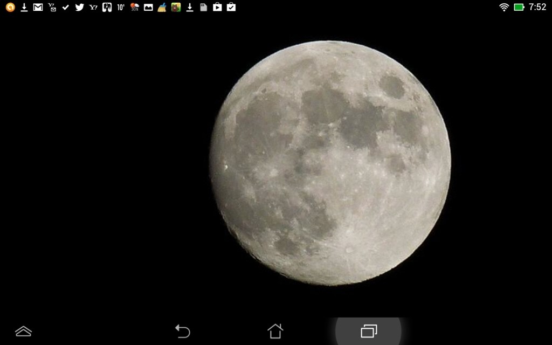Open the weather 30% forecast icon
552x345 pixels.
tap(134, 7)
